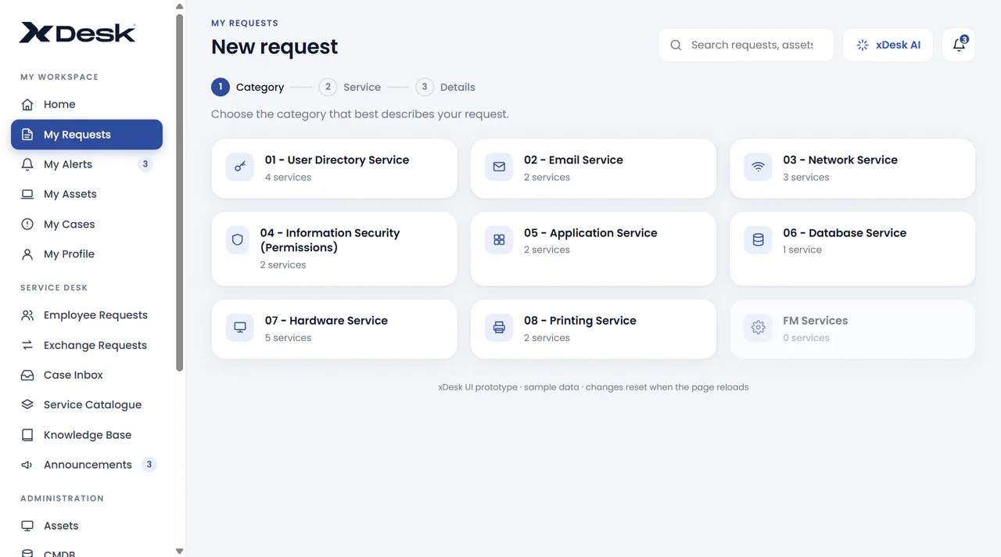Click the database icon for Database Service
The image size is (1001, 557).
[x=758, y=240]
